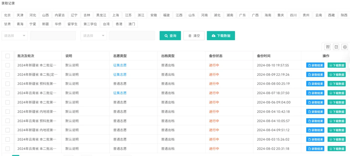Click the print table icon
This screenshot has height=156, width=350.
coord(345,47)
